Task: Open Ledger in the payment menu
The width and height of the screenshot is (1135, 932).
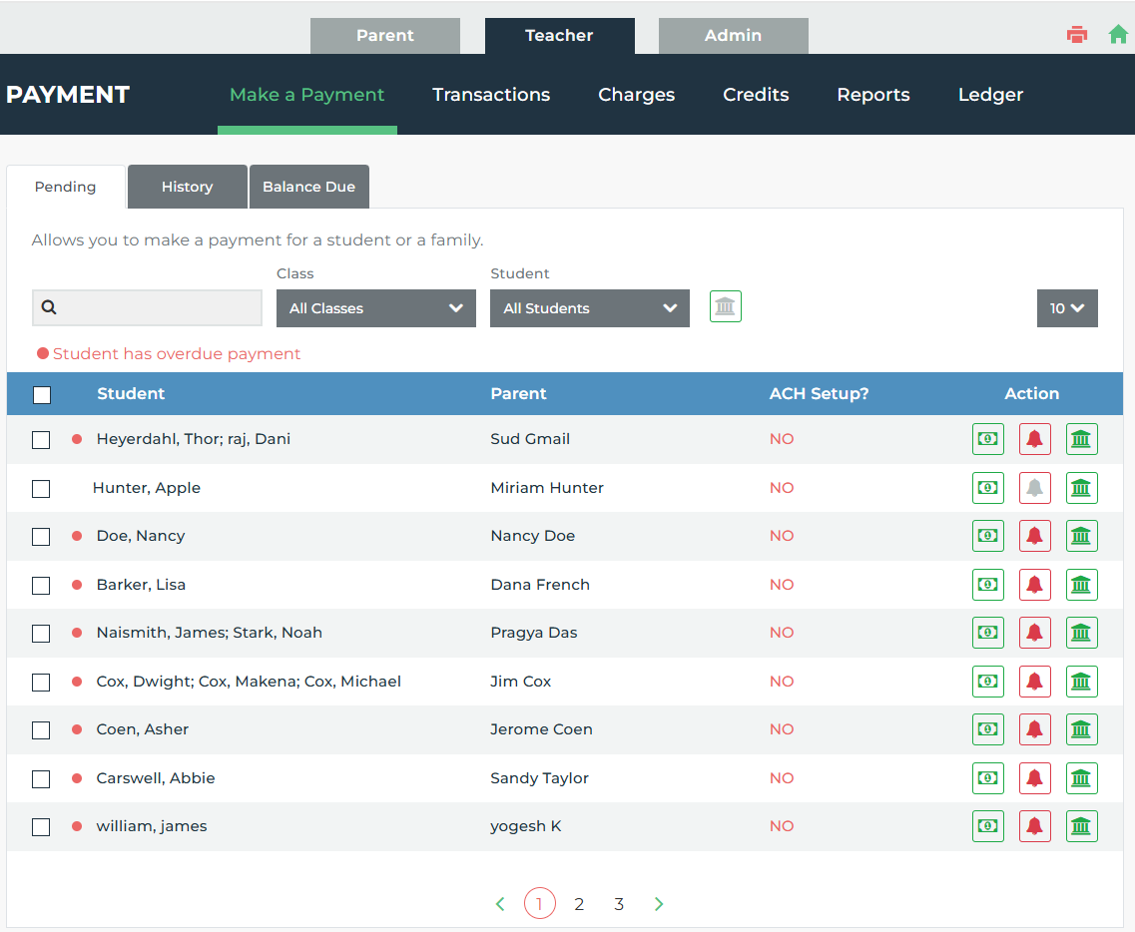Action: pyautogui.click(x=990, y=95)
